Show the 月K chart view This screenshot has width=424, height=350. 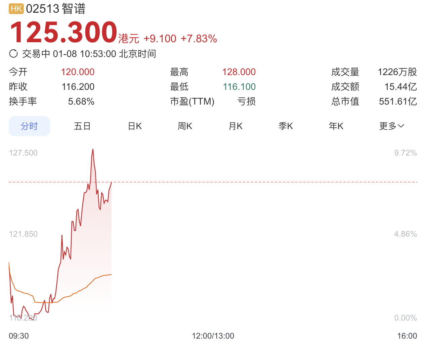[236, 126]
